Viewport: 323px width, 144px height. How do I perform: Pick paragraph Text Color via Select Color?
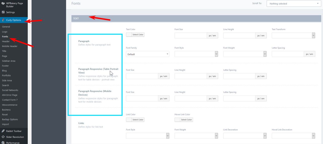click(135, 34)
